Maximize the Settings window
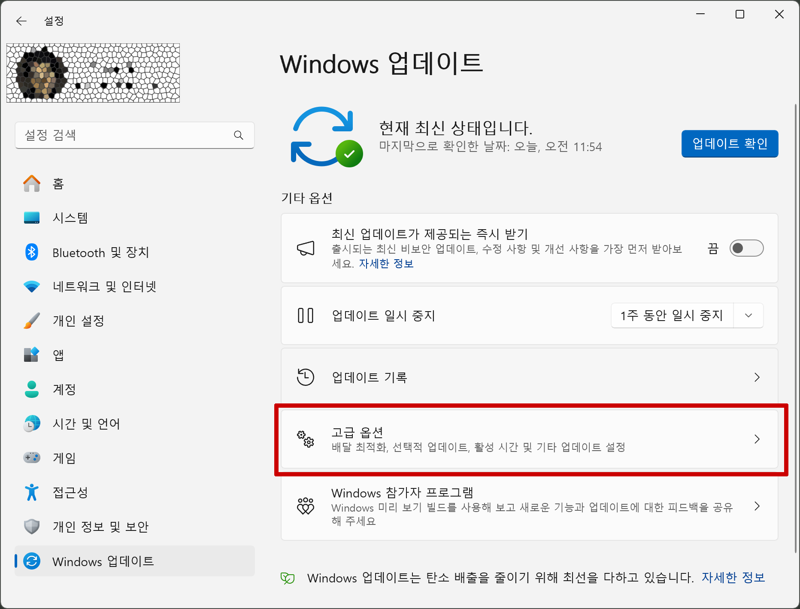This screenshot has height=609, width=800. (x=740, y=14)
